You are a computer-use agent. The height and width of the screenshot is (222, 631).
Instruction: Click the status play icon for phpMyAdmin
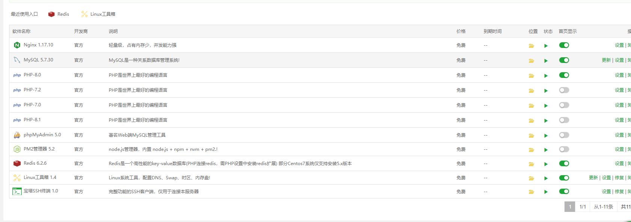click(x=546, y=136)
